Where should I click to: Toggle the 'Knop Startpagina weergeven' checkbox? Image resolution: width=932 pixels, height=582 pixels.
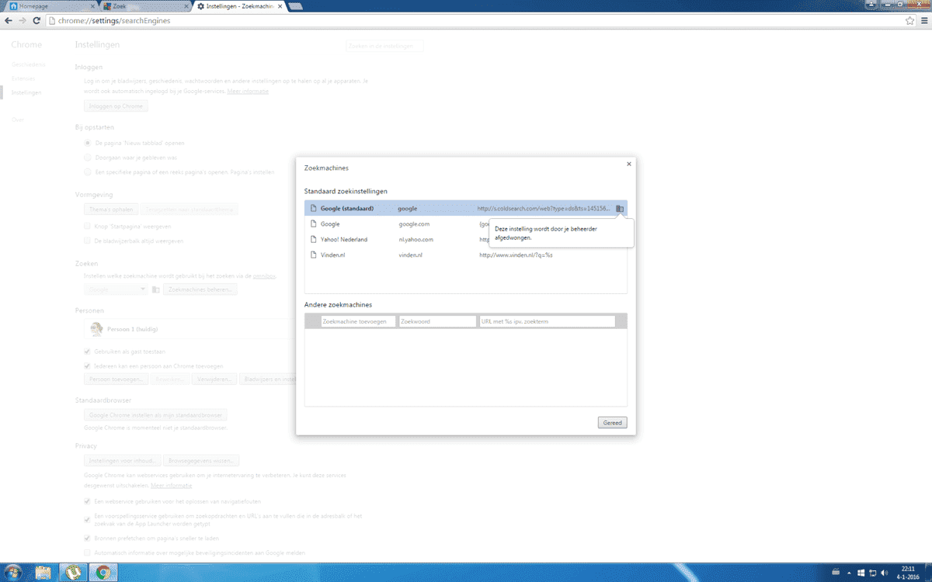[x=88, y=227]
